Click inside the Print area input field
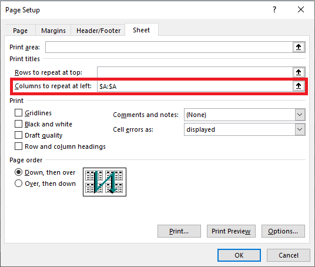This screenshot has width=315, height=267. (x=169, y=47)
